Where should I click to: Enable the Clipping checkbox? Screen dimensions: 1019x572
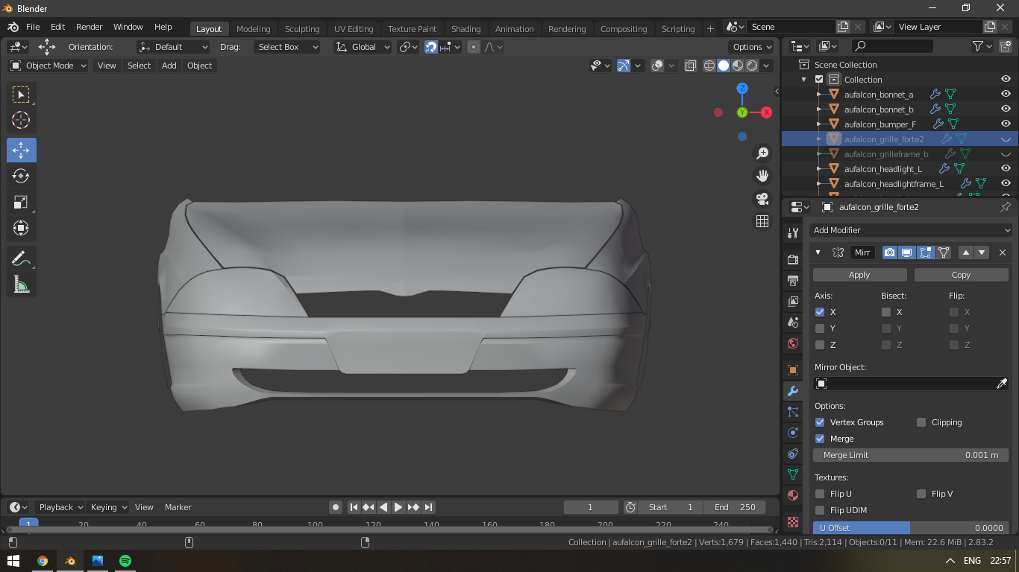tap(921, 422)
